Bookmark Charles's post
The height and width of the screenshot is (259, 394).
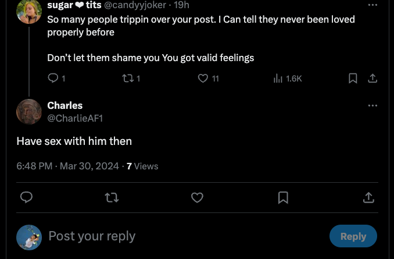tap(283, 197)
